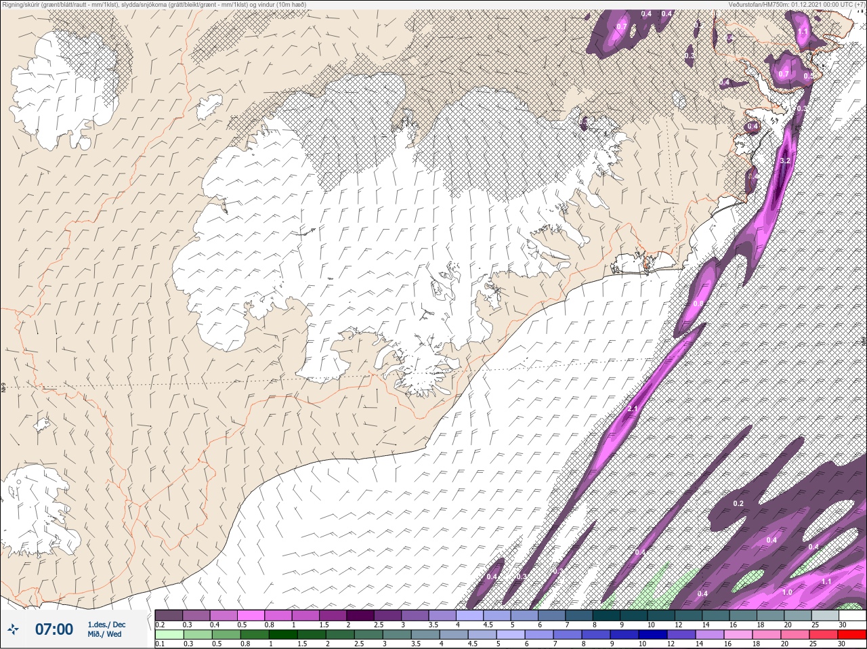867x649 pixels.
Task: Click the Veðurstofan/HM750m run timestamp text
Action: point(797,4)
